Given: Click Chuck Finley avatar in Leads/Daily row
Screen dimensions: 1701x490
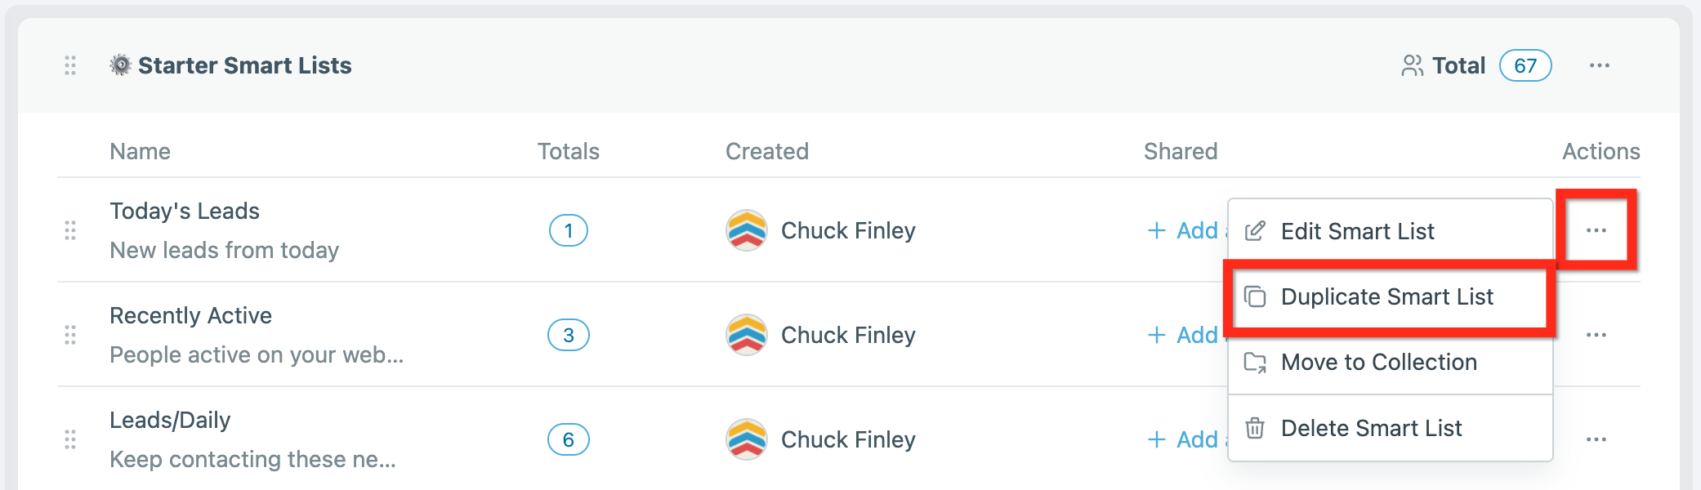Looking at the screenshot, I should 747,439.
